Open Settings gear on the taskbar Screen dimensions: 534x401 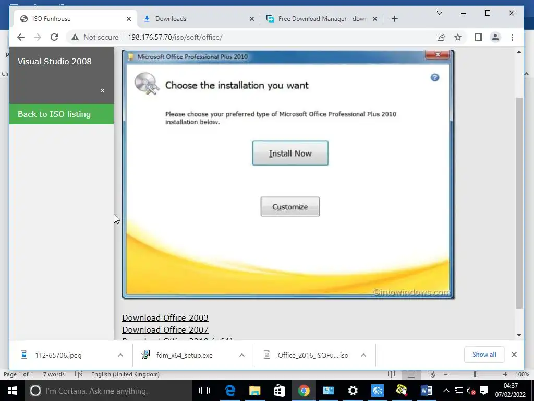pos(353,391)
